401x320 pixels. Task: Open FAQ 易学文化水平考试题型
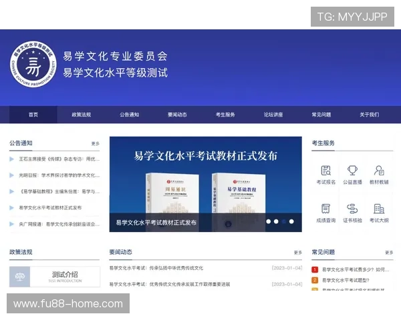pos(346,280)
